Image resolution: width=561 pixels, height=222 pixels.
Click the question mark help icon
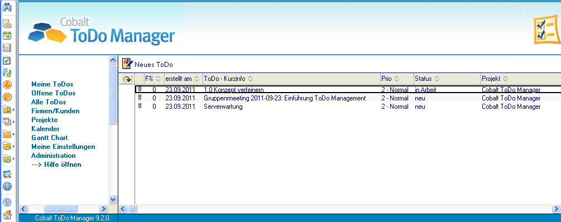point(7,202)
